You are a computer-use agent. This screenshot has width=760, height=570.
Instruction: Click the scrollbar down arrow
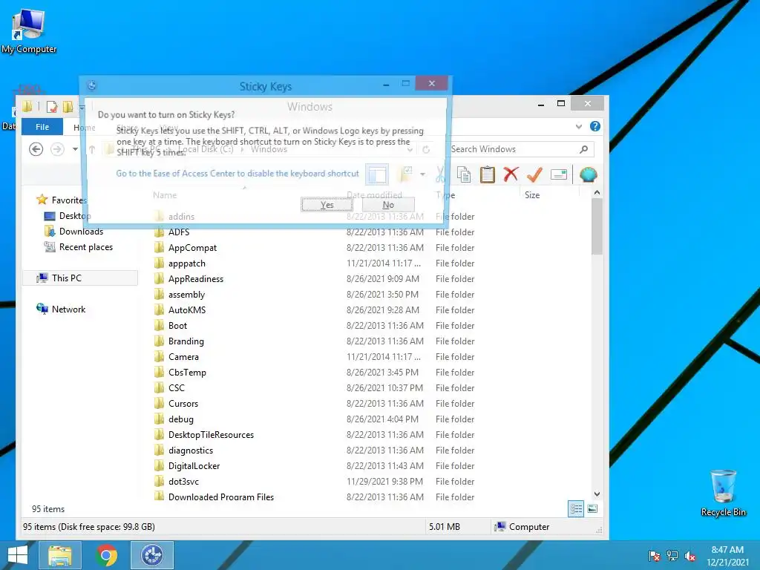pos(597,494)
